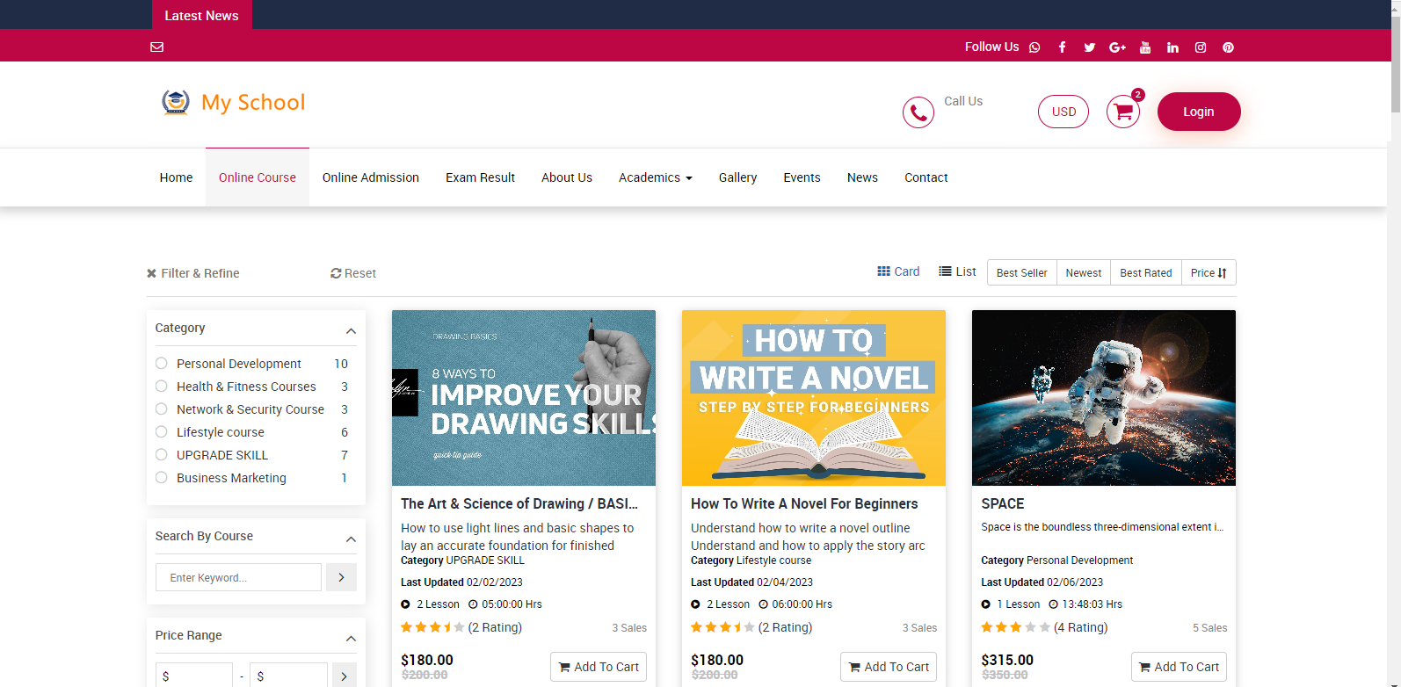This screenshot has width=1401, height=687.
Task: Select Lifestyle course category radio
Action: click(x=162, y=432)
